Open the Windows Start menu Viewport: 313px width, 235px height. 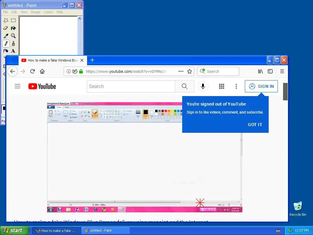tap(15, 231)
